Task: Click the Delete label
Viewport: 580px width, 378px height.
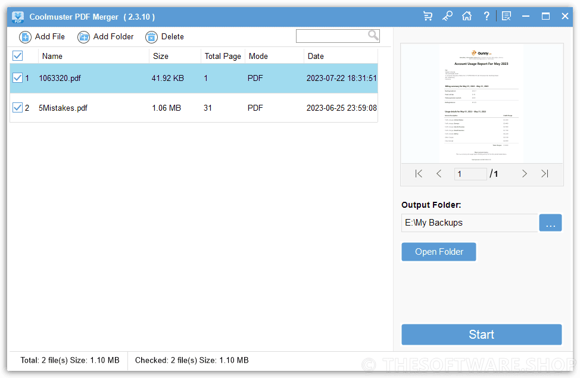Action: (172, 37)
